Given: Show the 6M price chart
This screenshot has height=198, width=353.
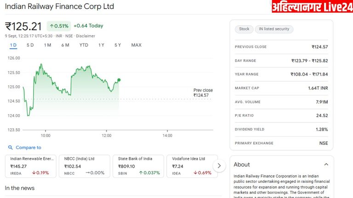Looking at the screenshot, I should [65, 45].
